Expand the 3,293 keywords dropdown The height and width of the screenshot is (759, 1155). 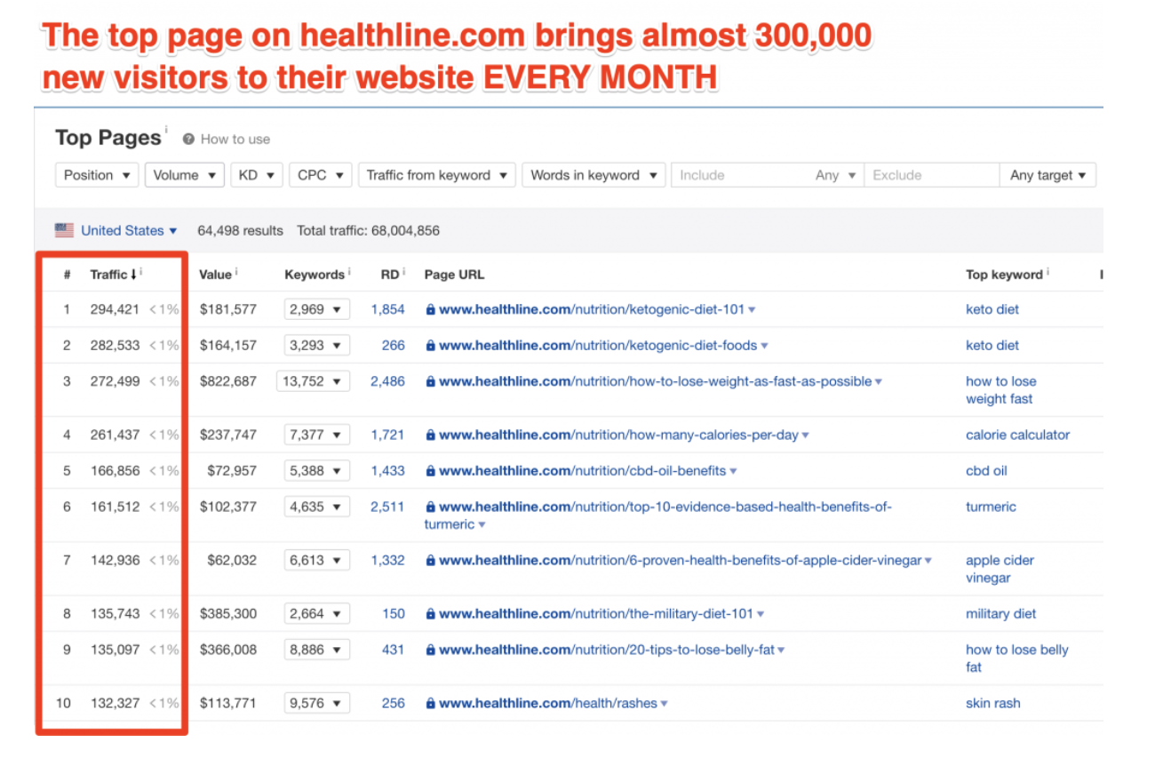[x=316, y=345]
